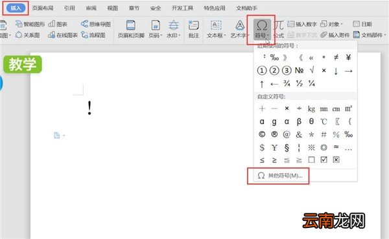Open the 特色应用 tab
This screenshot has width=389, height=239.
click(x=215, y=8)
